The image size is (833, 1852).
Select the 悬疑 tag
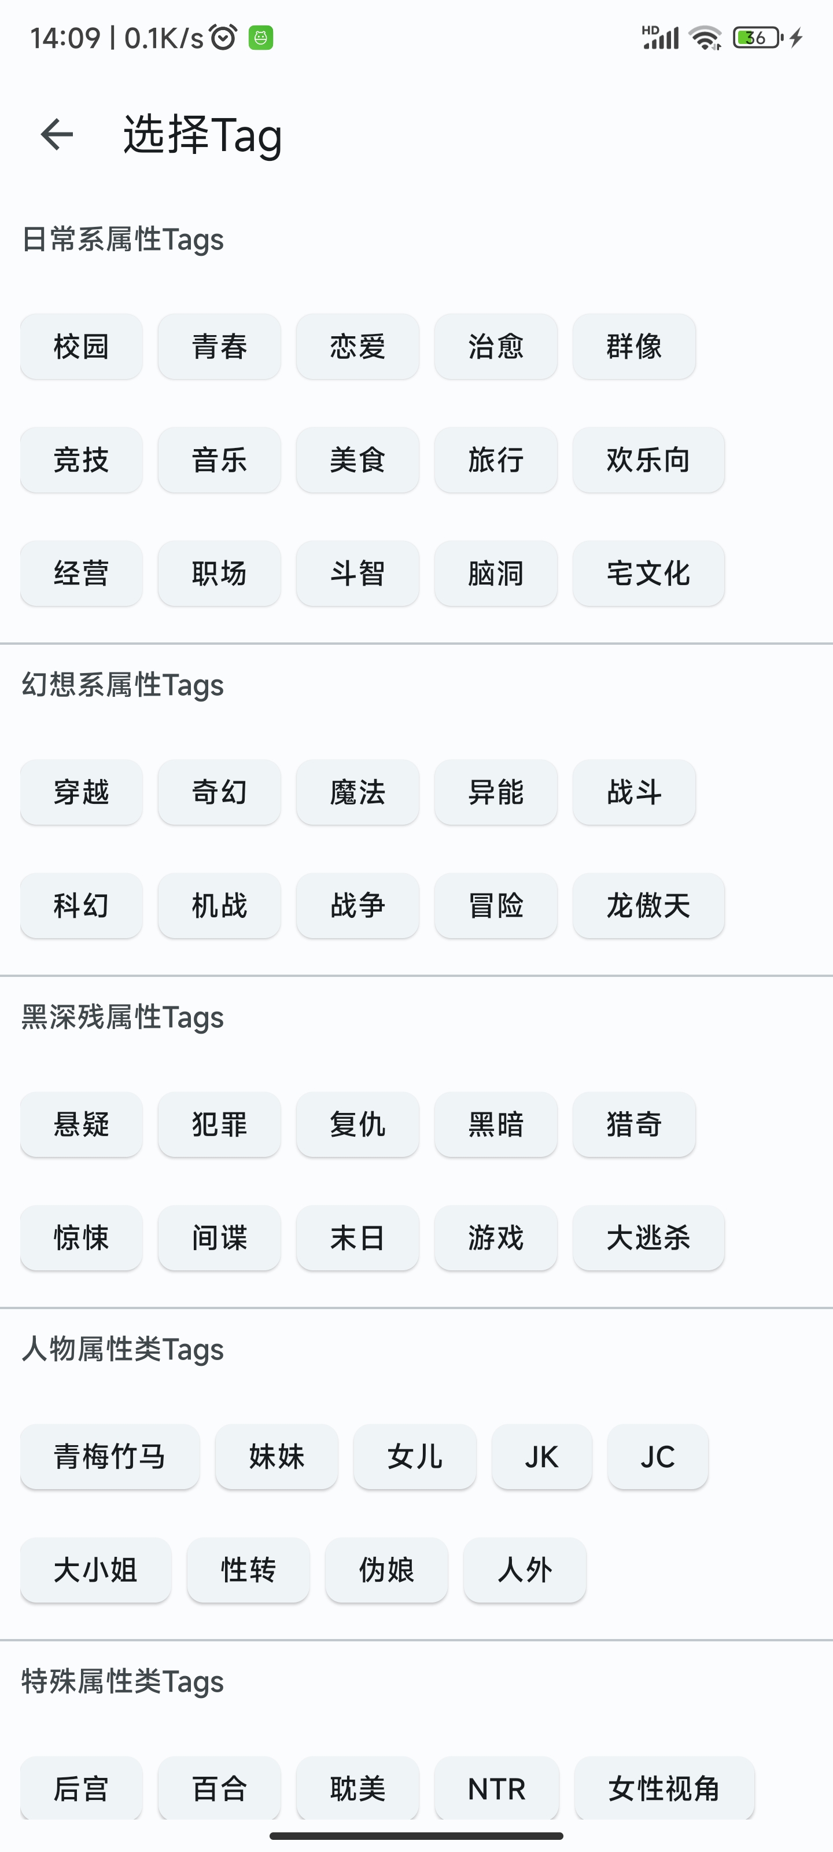point(81,1125)
